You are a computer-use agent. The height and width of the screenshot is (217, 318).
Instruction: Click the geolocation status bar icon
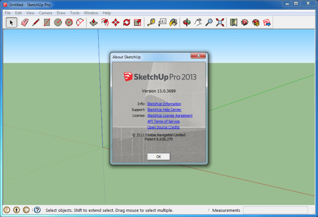(7, 210)
